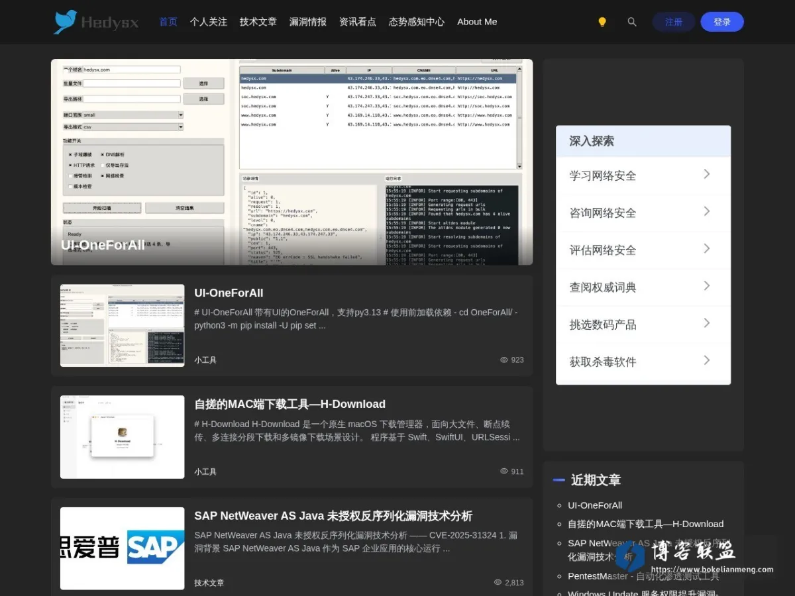Open the search magnifier icon
The image size is (795, 596).
(632, 22)
